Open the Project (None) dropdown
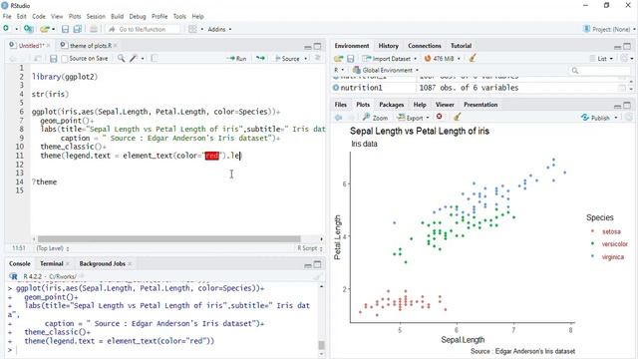The height and width of the screenshot is (359, 638). (x=609, y=29)
